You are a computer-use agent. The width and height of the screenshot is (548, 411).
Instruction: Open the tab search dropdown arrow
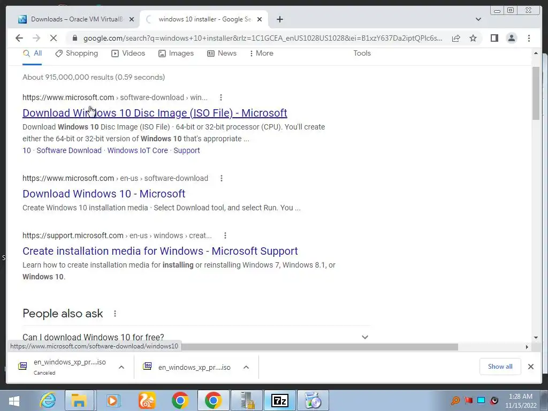click(478, 19)
